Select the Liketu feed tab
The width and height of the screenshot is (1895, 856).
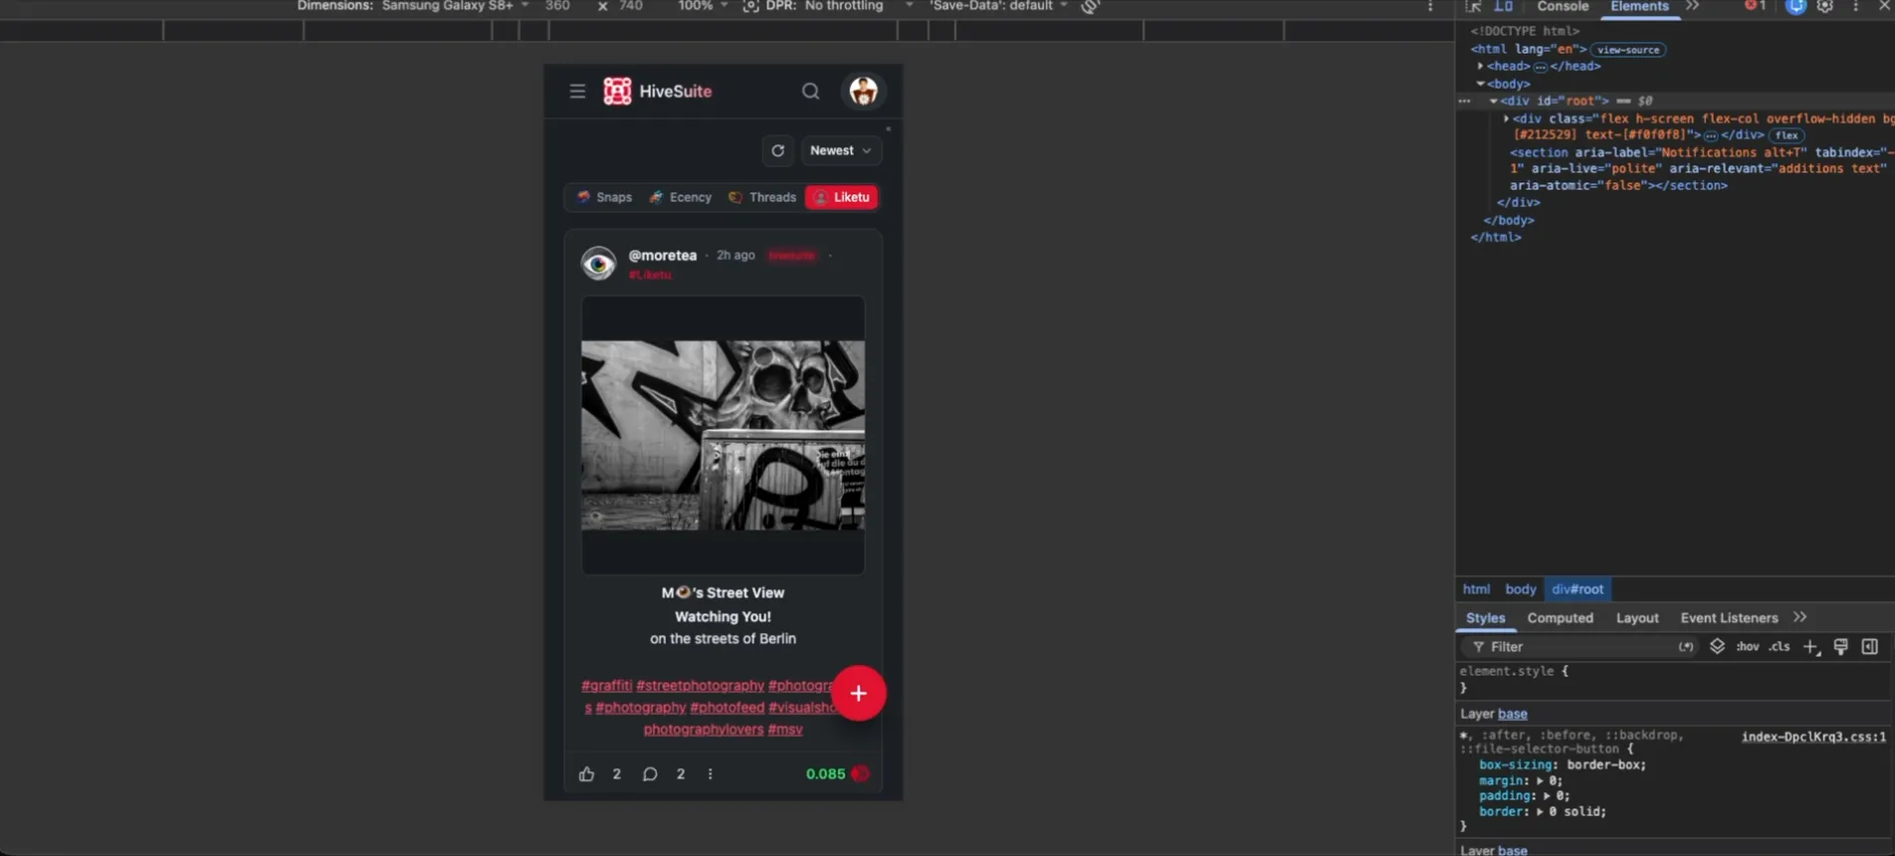click(x=842, y=197)
